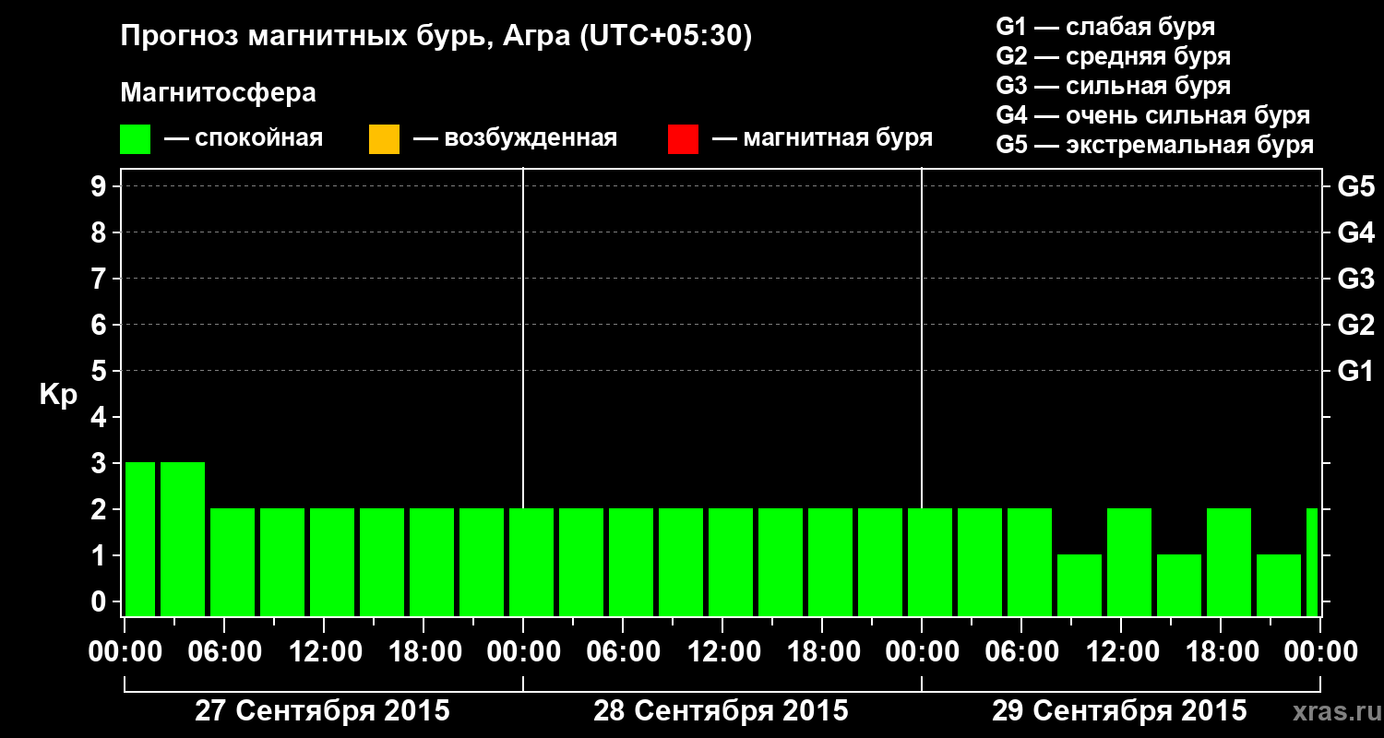Click the red 'магнитная буря' legend swatch

[x=683, y=139]
